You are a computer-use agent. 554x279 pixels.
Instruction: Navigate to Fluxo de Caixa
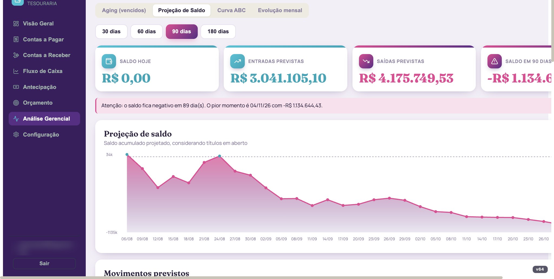pyautogui.click(x=44, y=71)
